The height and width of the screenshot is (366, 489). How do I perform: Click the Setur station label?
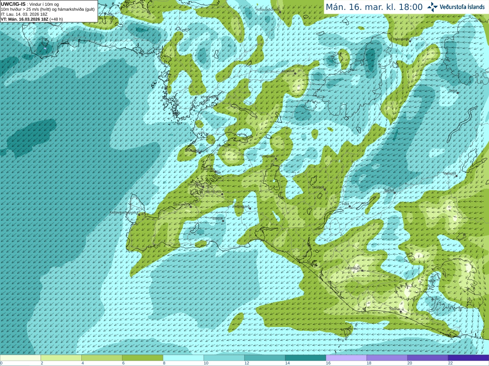coord(453,91)
